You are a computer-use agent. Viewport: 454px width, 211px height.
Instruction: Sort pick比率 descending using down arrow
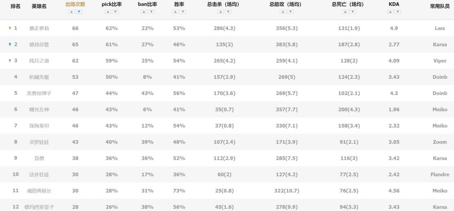pyautogui.click(x=116, y=12)
